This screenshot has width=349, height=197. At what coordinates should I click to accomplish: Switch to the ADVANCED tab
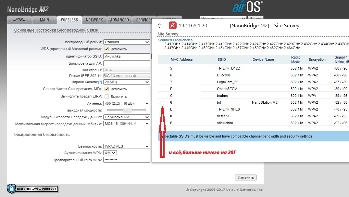pos(119,20)
